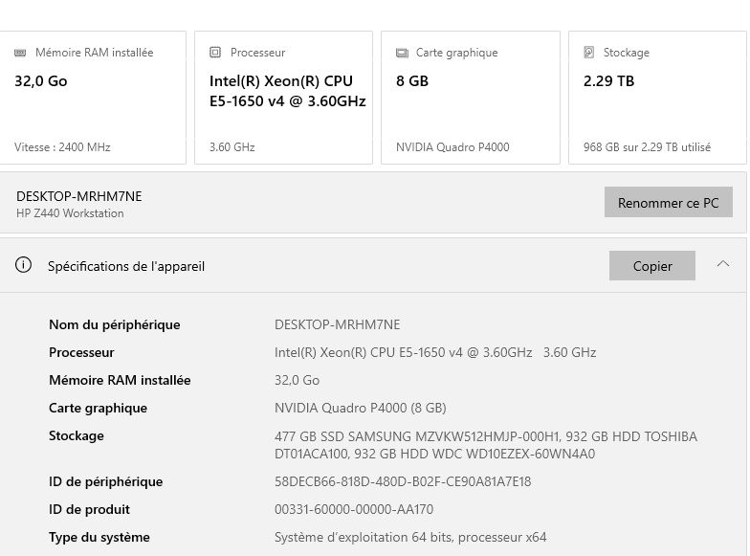Click the Stockage disk icon
The width and height of the screenshot is (750, 556).
pyautogui.click(x=589, y=53)
